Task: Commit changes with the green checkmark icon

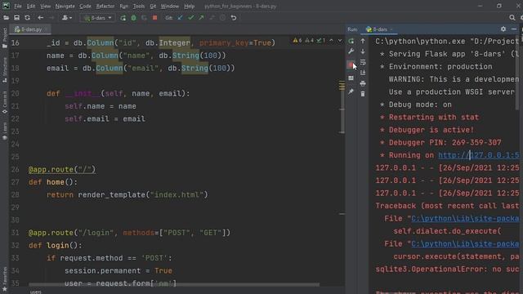Action: click(190, 18)
